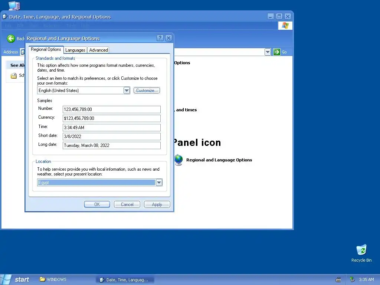Click the WINDOWS folder taskbar button
This screenshot has width=380, height=285.
(x=53, y=279)
